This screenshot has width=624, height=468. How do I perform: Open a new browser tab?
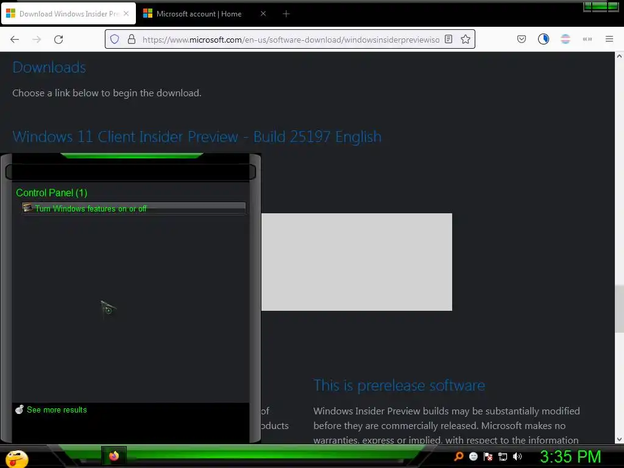(286, 14)
